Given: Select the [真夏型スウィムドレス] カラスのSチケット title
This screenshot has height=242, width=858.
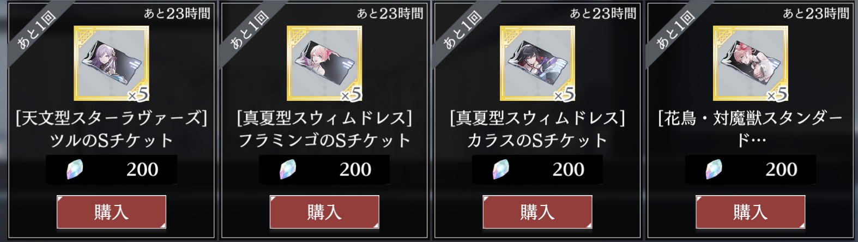Looking at the screenshot, I should 537,129.
